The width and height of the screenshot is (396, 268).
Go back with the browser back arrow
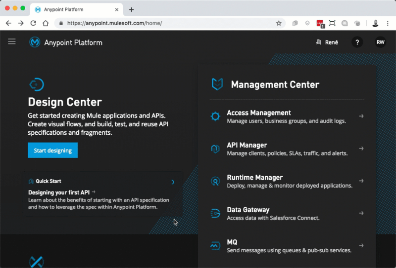click(8, 23)
